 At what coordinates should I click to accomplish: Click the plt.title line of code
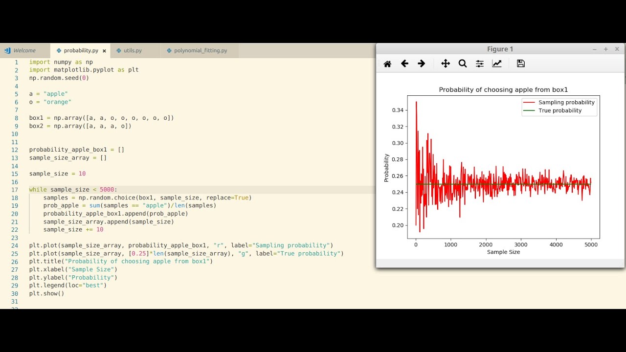tap(121, 262)
